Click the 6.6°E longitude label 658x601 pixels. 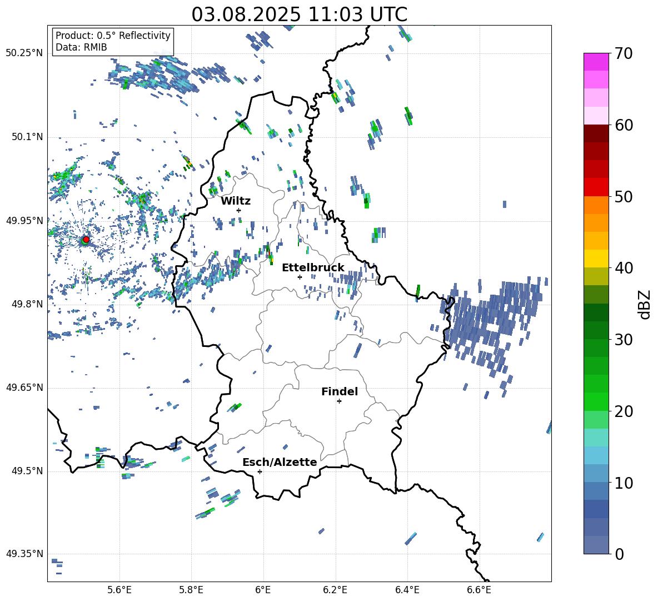tap(479, 590)
